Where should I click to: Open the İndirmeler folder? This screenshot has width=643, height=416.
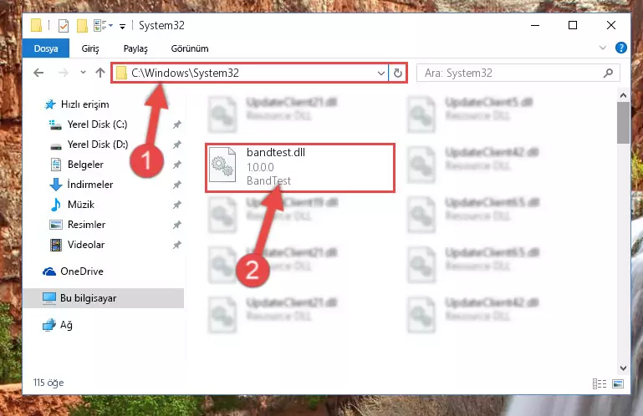(x=81, y=185)
